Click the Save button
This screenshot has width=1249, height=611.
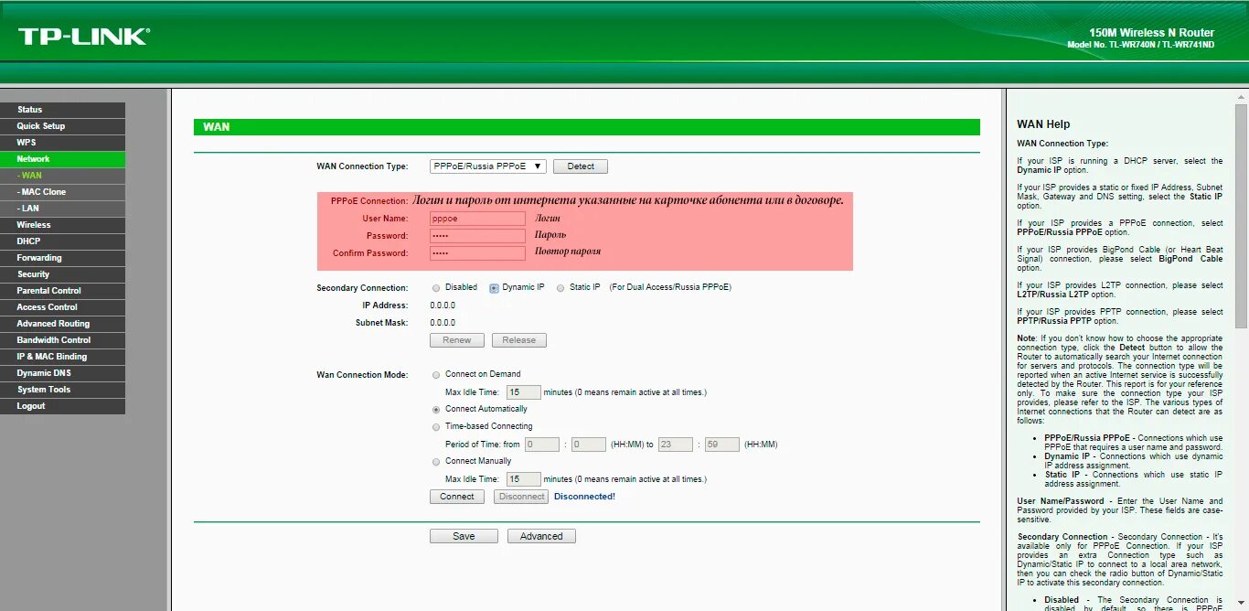pyautogui.click(x=464, y=537)
